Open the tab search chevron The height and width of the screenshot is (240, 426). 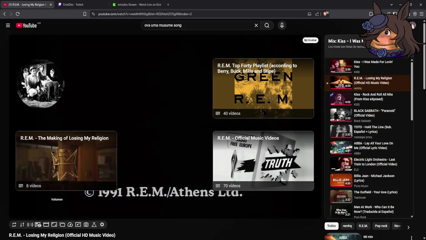tap(391, 5)
